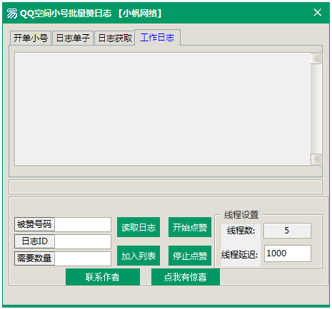This screenshot has height=309, width=332.
Task: Select the 日志获取 tab
Action: click(x=115, y=38)
